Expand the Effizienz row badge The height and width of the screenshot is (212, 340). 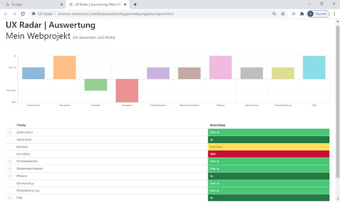click(x=10, y=176)
